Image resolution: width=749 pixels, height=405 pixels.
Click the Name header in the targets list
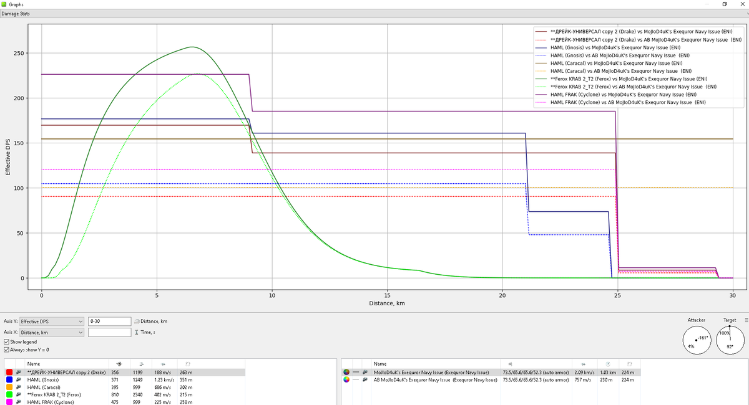click(x=379, y=363)
